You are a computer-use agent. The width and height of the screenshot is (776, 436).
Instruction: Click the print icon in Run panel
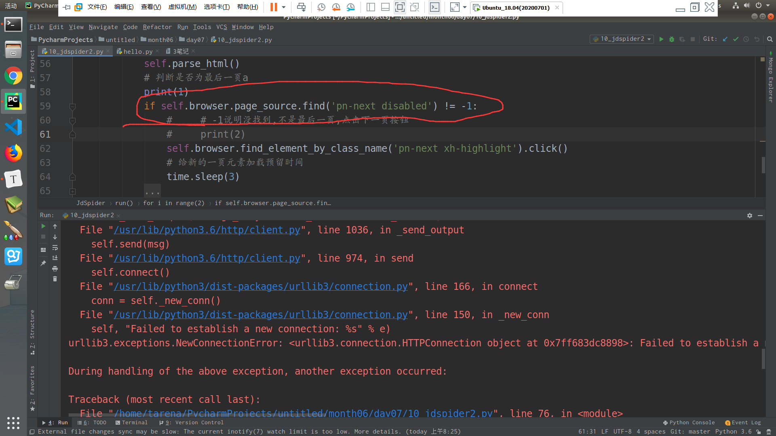click(x=55, y=268)
